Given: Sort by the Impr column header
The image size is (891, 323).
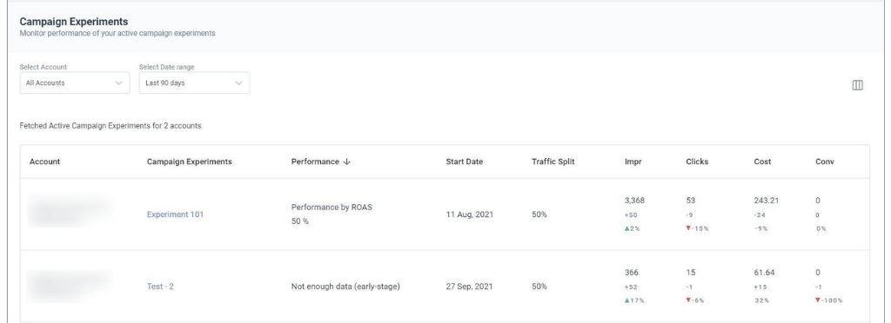Looking at the screenshot, I should click(x=633, y=161).
